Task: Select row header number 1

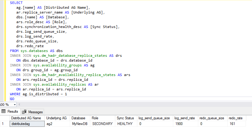Action: click(x=5, y=124)
